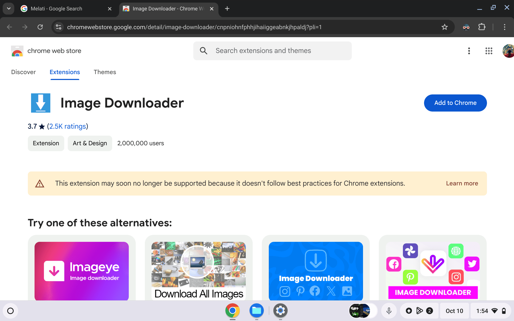The image size is (514, 321).
Task: Open the notification tray with count 2
Action: click(419, 311)
